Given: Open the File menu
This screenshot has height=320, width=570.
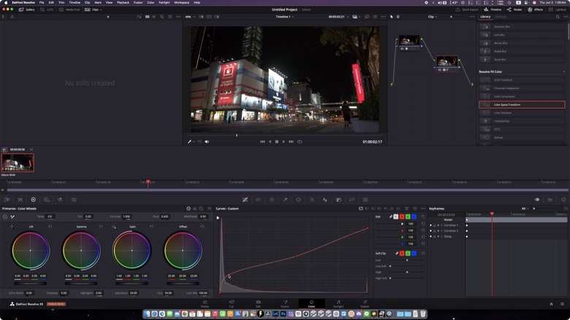Looking at the screenshot, I should point(42,2).
